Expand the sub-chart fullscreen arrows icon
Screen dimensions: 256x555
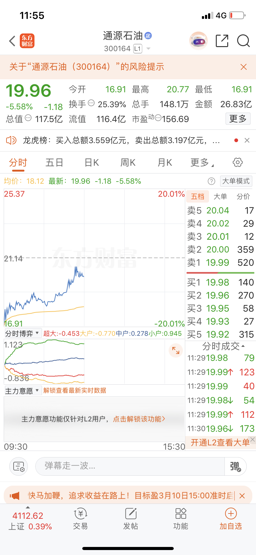tap(176, 350)
